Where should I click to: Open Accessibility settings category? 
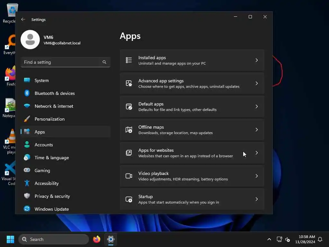[x=66, y=183]
